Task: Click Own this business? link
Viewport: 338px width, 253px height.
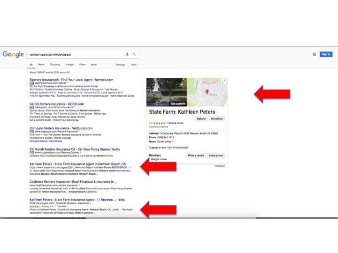Action: click(178, 148)
